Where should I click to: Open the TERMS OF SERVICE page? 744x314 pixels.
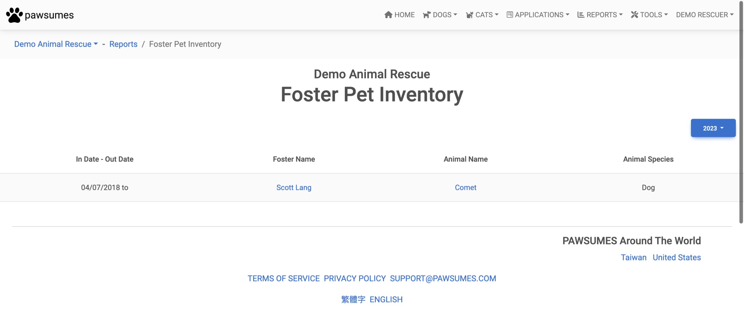283,278
